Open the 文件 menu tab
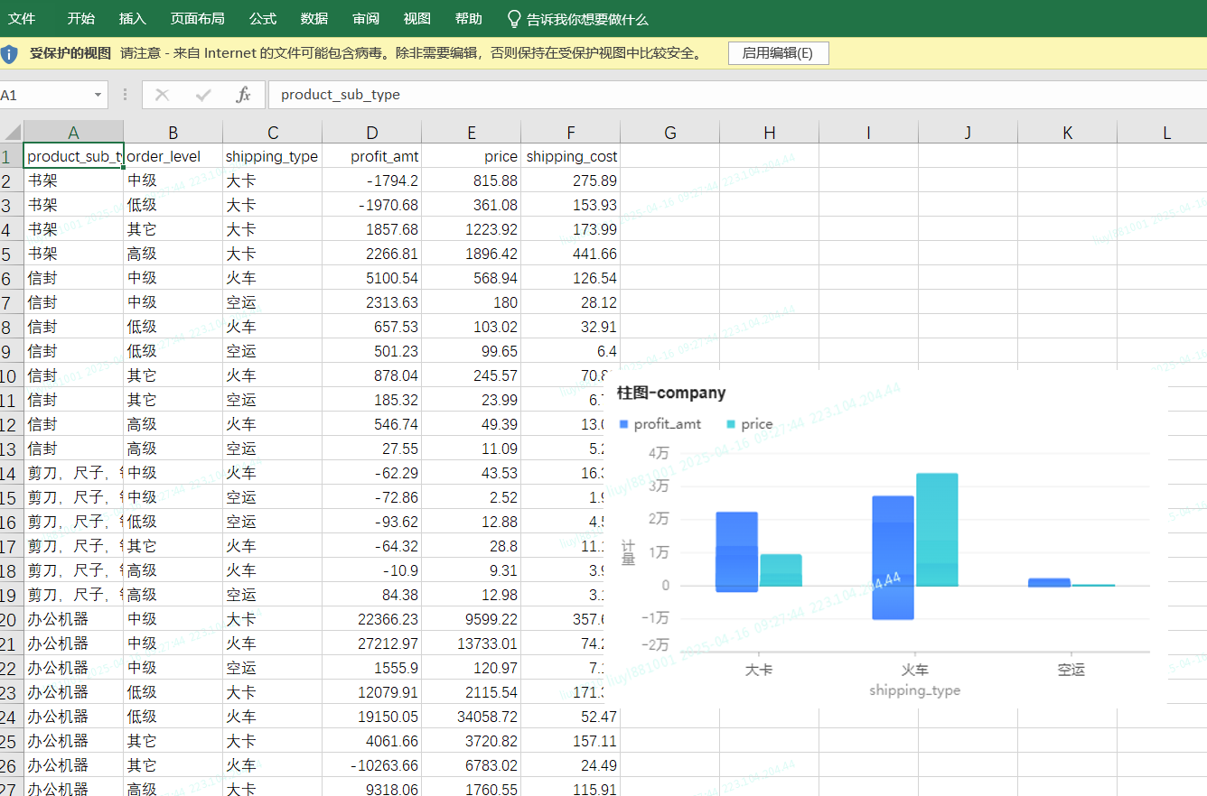 tap(22, 19)
